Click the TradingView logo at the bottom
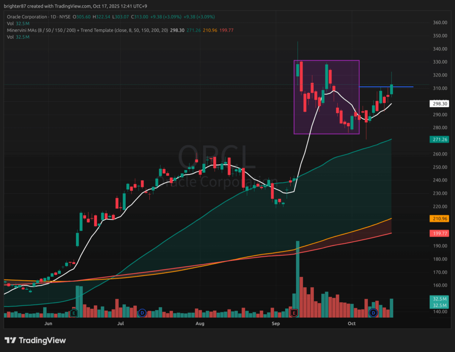Image resolution: width=455 pixels, height=352 pixels. coord(36,340)
